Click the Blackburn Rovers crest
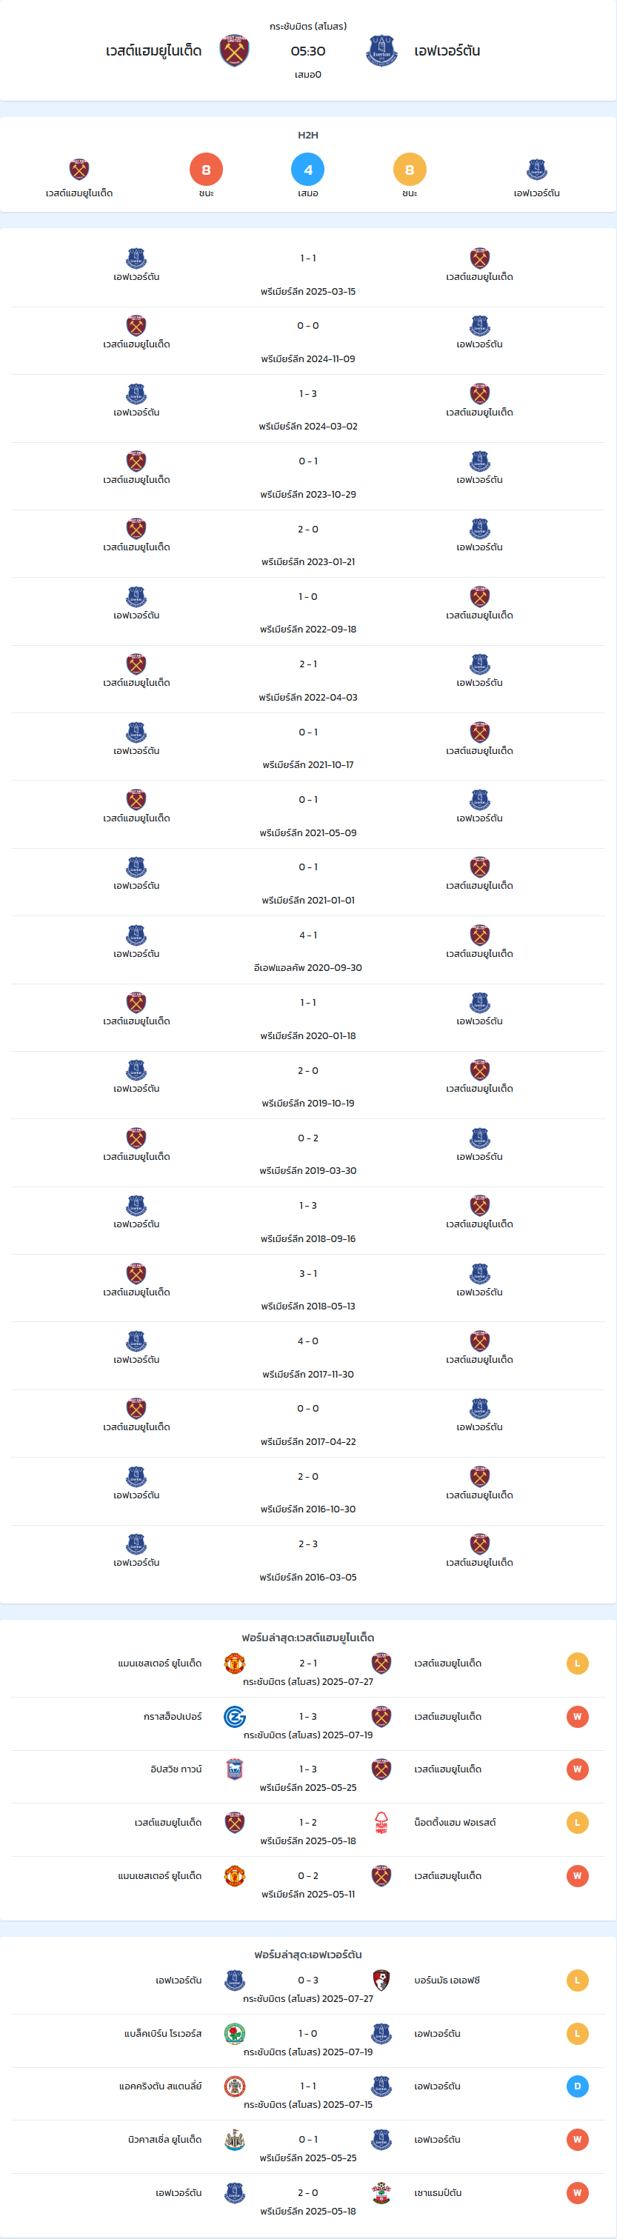The image size is (617, 2239). 235,2034
